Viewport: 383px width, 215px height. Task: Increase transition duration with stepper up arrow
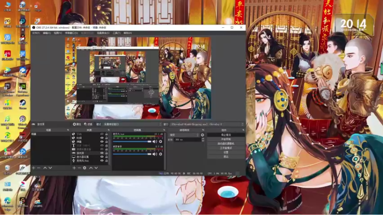[x=203, y=139]
